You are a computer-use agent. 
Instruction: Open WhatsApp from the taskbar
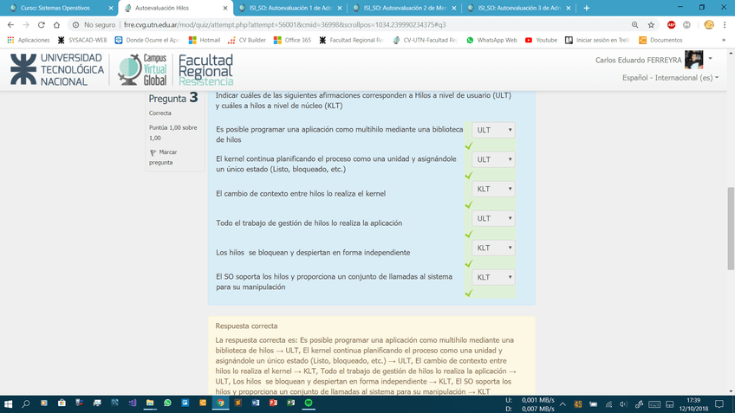[x=167, y=403]
